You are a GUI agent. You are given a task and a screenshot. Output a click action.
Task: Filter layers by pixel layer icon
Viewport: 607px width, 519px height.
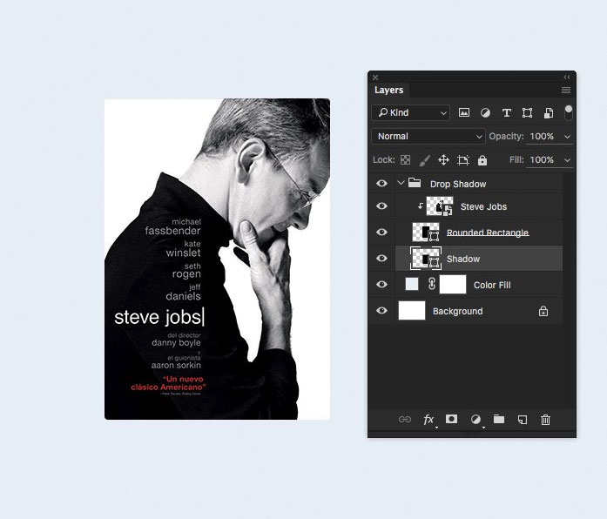coord(464,112)
